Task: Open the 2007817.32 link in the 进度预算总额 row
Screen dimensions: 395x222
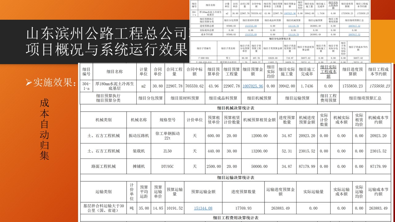Action: 354,26
